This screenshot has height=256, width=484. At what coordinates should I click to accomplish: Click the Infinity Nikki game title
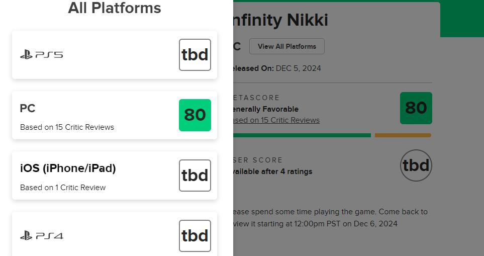click(x=281, y=20)
